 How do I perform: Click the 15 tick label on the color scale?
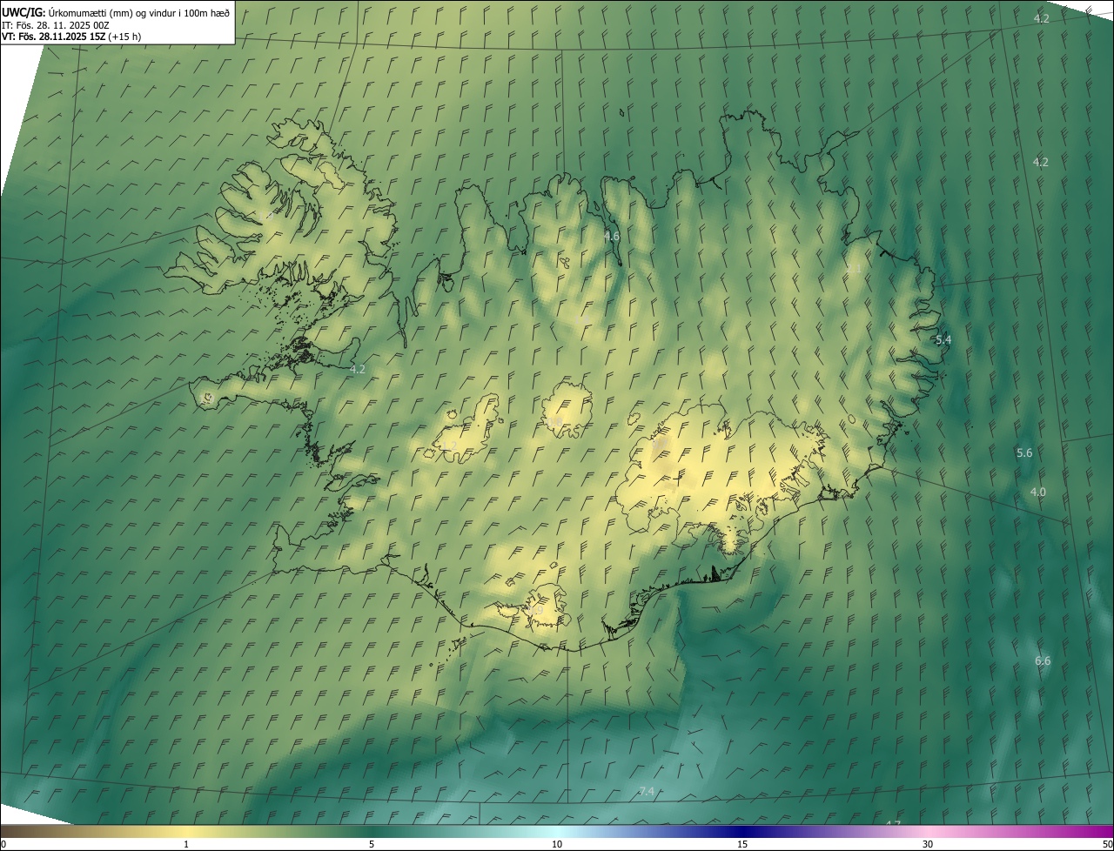(742, 844)
